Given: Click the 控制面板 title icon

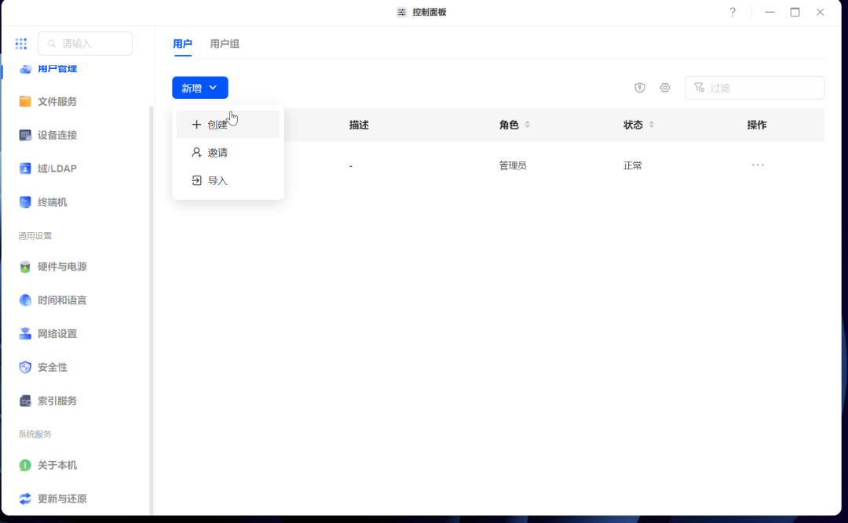Looking at the screenshot, I should pyautogui.click(x=401, y=12).
